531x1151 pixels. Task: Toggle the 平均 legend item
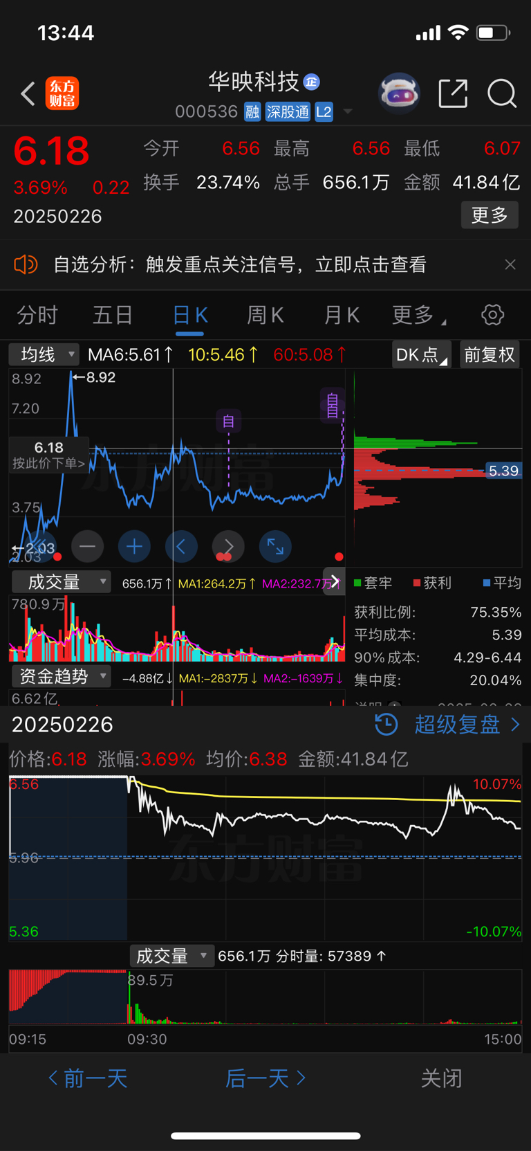click(502, 583)
